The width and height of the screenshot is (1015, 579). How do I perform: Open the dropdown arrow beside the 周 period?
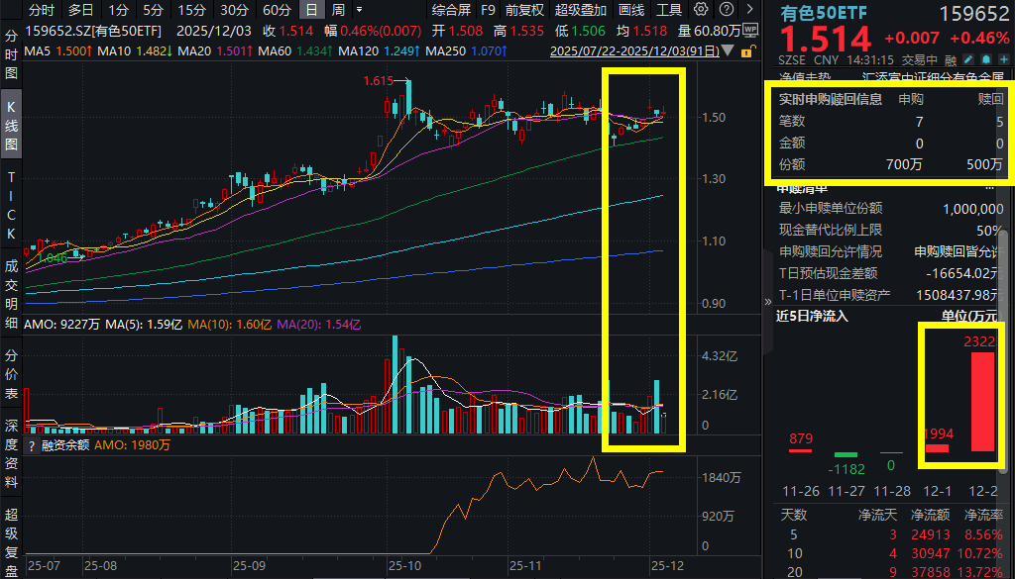(x=360, y=10)
